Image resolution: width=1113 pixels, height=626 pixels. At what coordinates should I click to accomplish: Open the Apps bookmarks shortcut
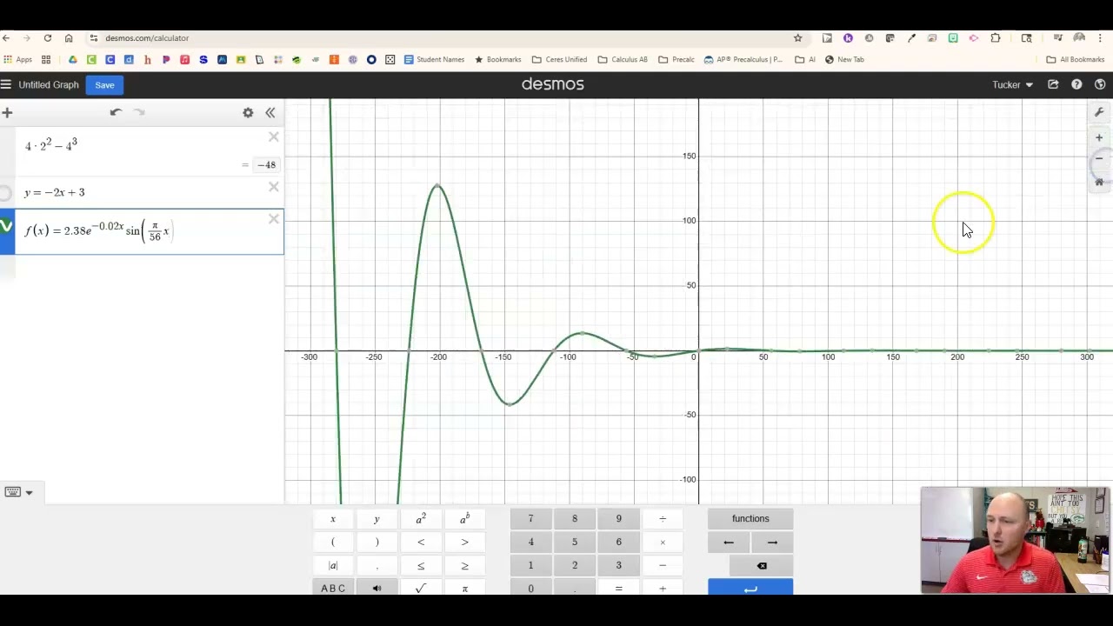coord(17,59)
